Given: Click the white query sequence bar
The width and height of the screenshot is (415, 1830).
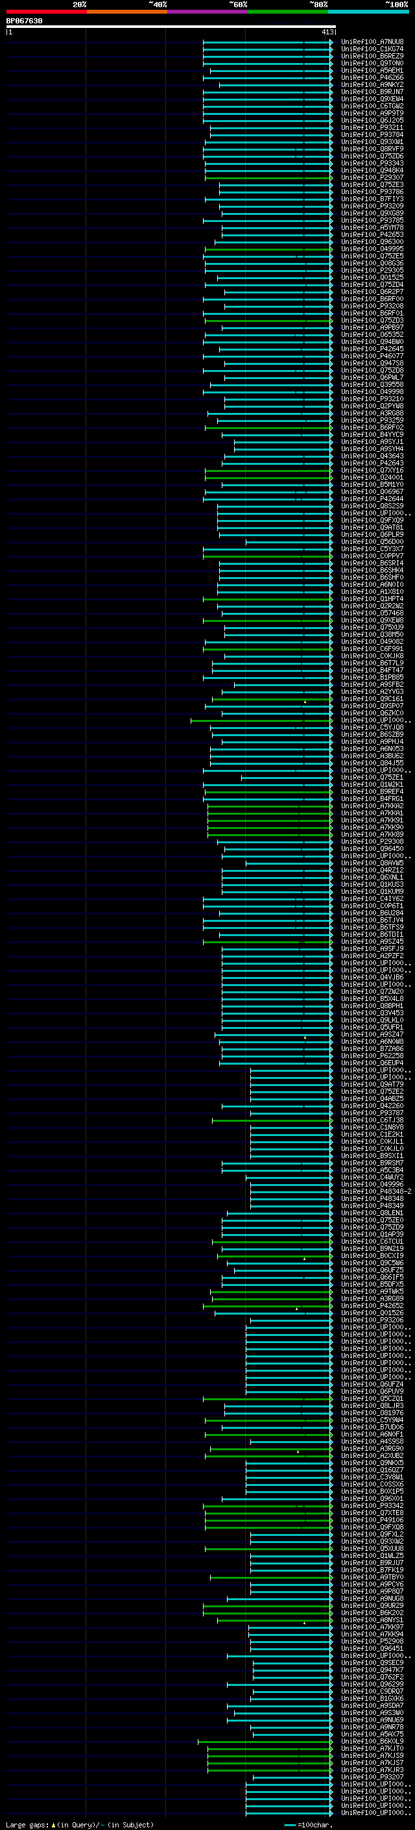Looking at the screenshot, I should [171, 26].
